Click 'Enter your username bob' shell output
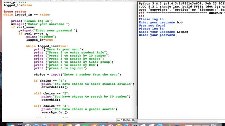Image resolution: width=225 pixels, height=126 pixels. click(x=161, y=22)
